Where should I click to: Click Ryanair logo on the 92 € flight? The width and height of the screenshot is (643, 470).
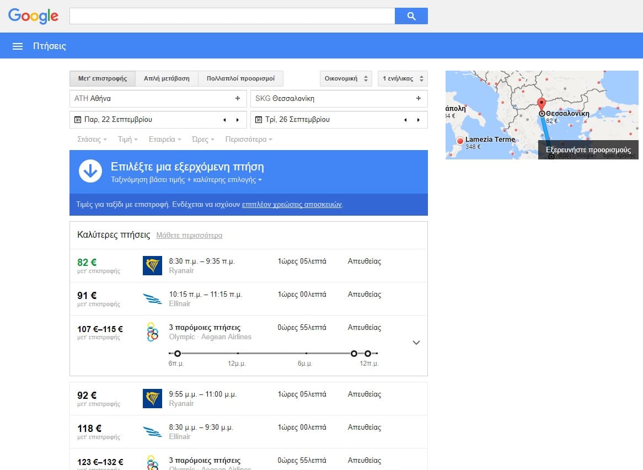point(152,399)
